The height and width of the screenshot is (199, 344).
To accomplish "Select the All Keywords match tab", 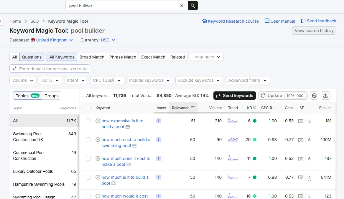I will click(x=62, y=57).
